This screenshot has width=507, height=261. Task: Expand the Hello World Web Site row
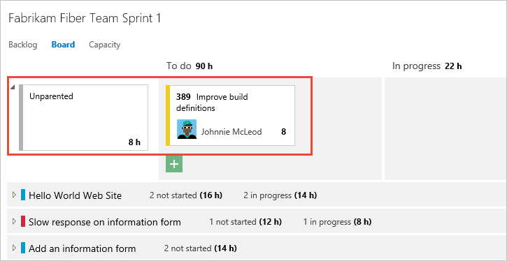[x=13, y=195]
